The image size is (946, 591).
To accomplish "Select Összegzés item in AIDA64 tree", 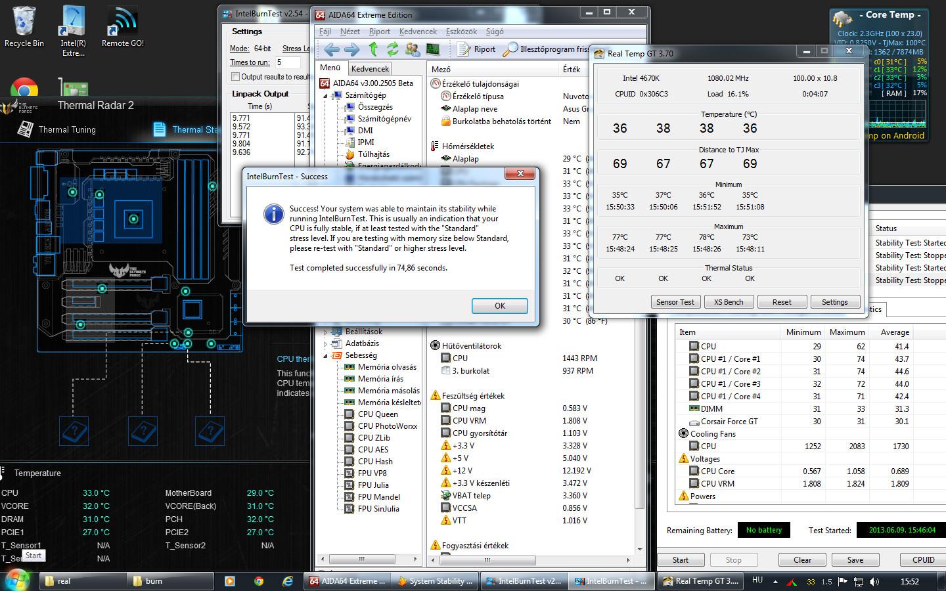I will tap(369, 107).
